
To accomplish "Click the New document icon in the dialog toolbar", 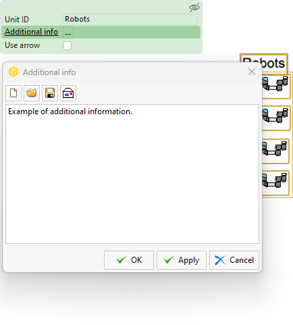I will click(x=14, y=93).
